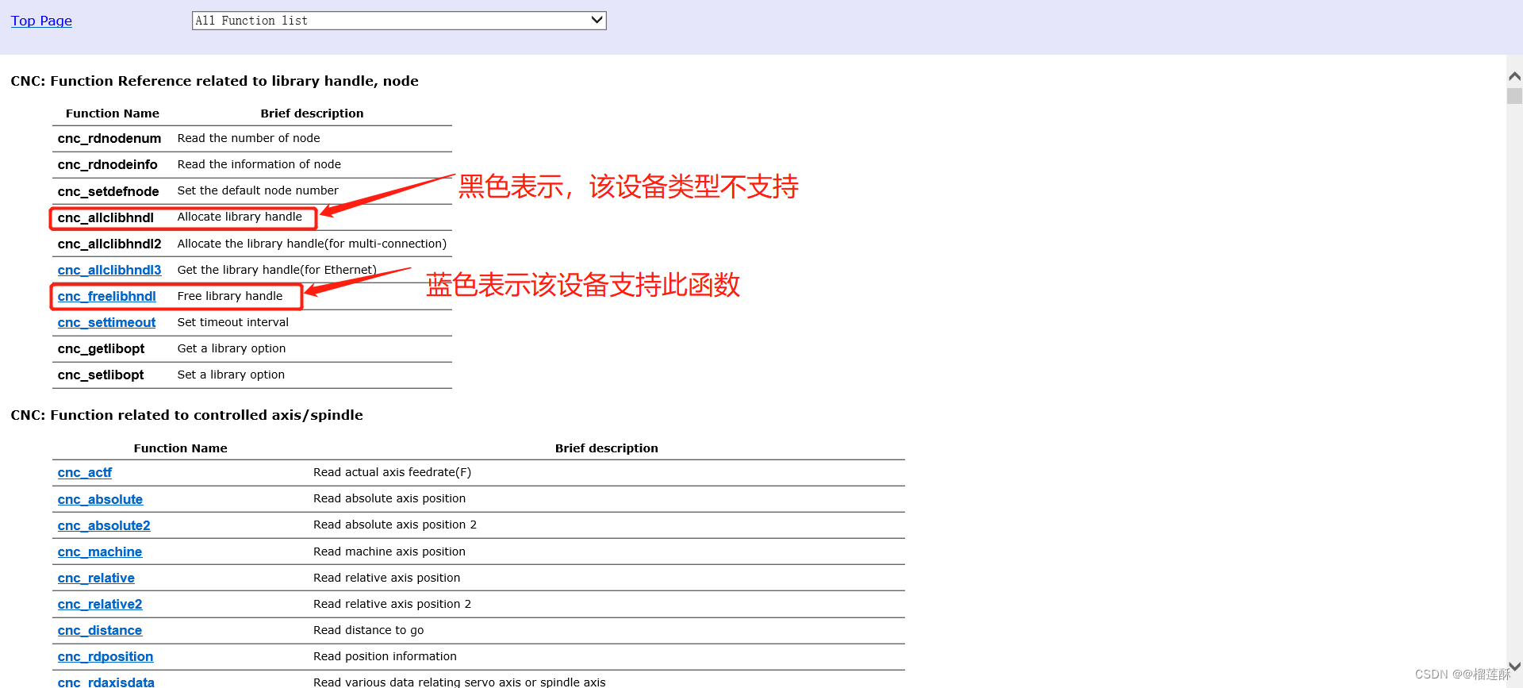Screen dimensions: 1523x688
Task: Click 'Read the information of node' description
Action: 259,164
